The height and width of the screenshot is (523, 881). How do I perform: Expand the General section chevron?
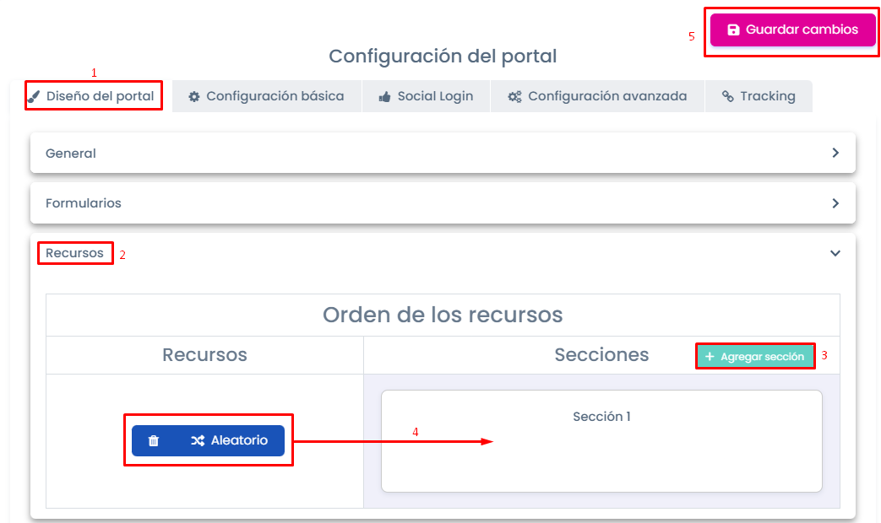click(835, 153)
